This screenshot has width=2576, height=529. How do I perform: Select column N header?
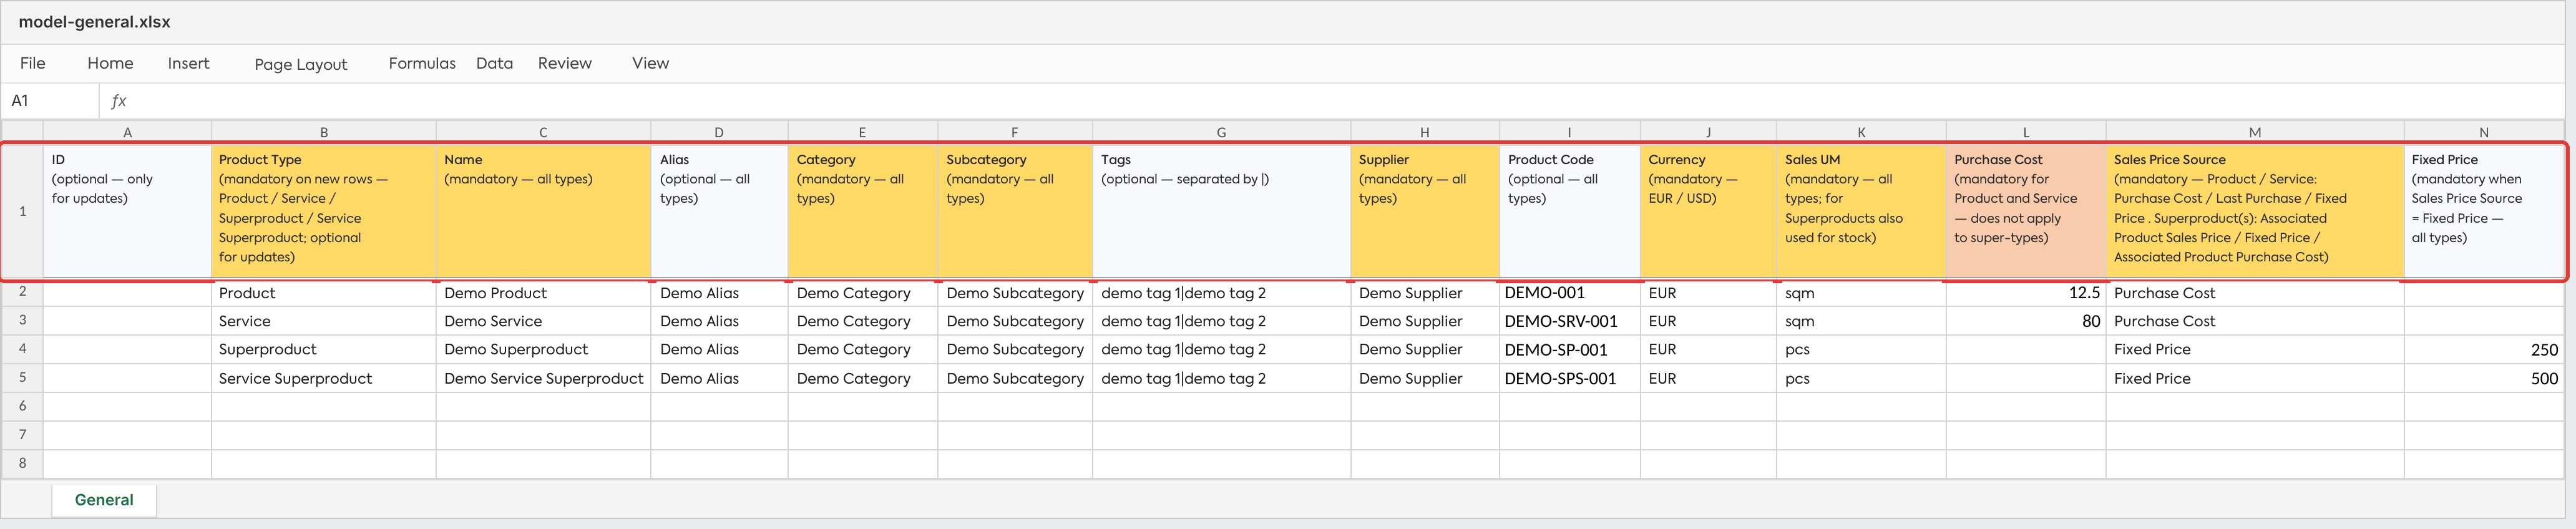2484,132
